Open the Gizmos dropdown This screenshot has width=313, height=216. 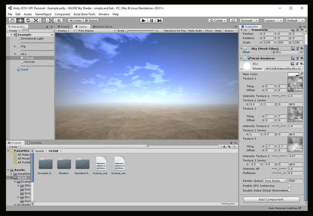(230, 31)
